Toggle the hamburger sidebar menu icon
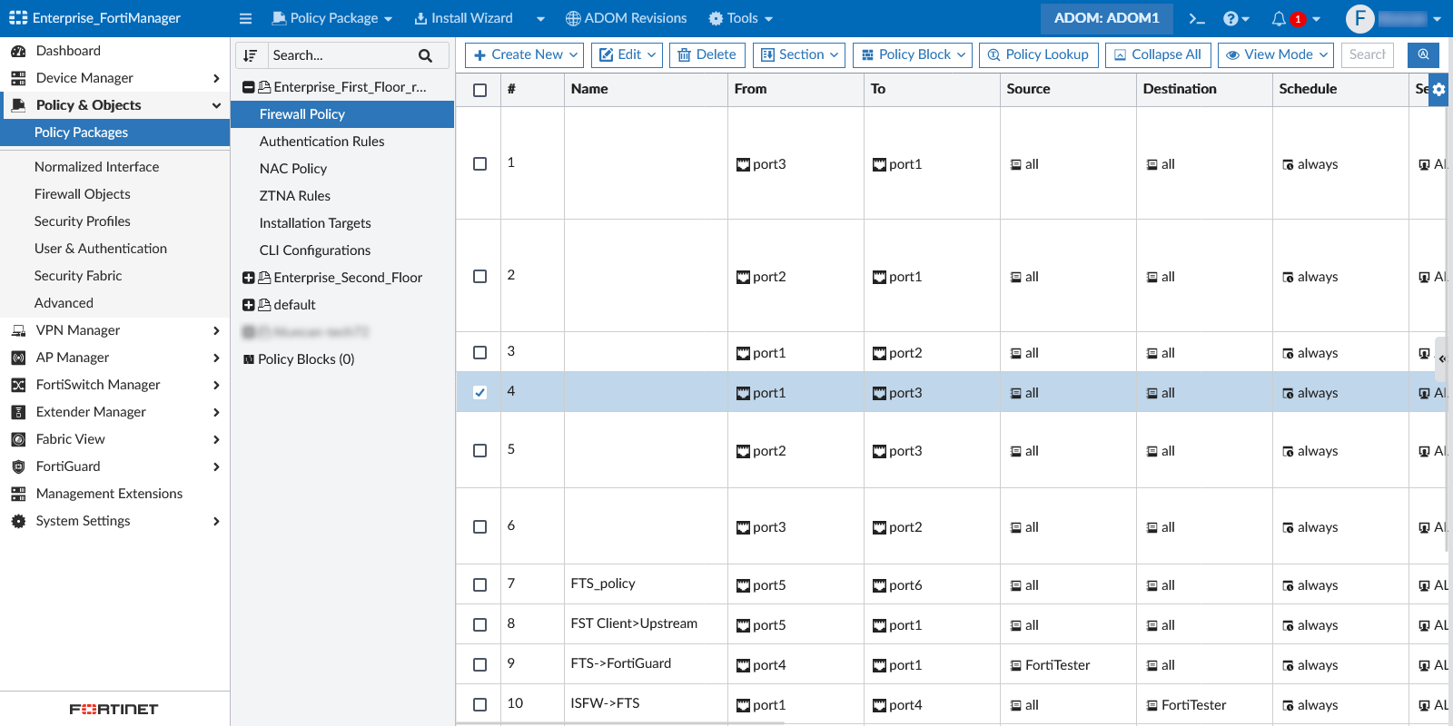Image resolution: width=1453 pixels, height=726 pixels. [245, 19]
